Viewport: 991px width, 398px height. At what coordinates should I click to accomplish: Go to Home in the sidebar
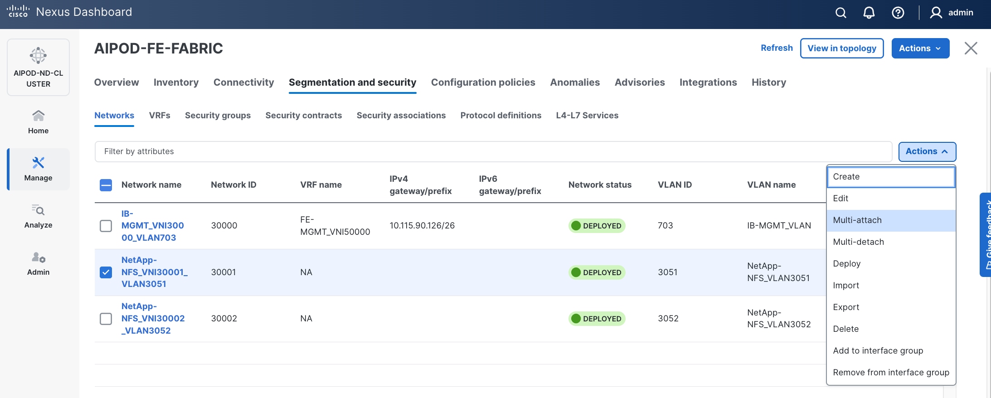(x=38, y=122)
